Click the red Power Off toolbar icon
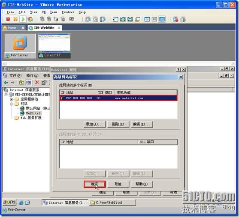Image resolution: width=239 pixels, height=217 pixels. pyautogui.click(x=8, y=19)
